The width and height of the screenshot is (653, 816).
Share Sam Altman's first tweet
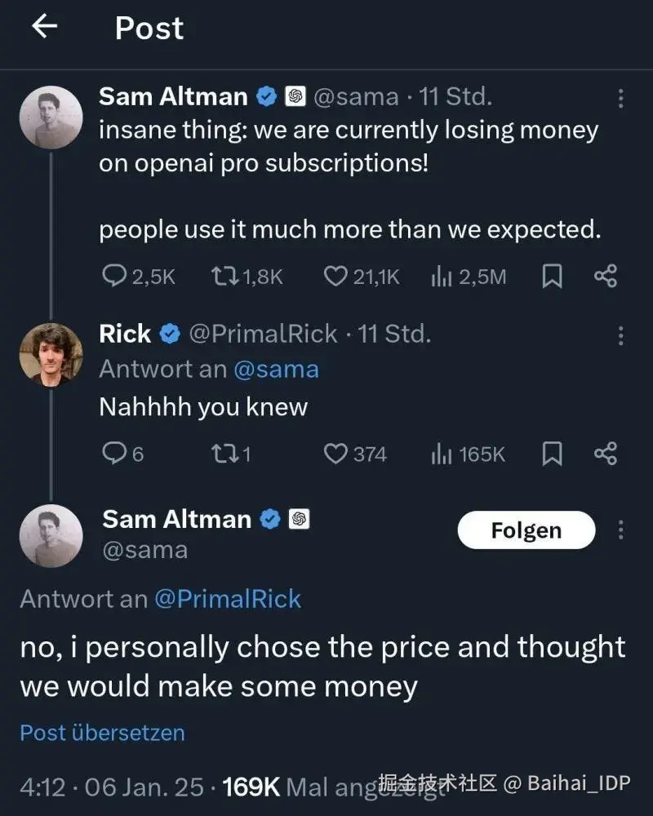coord(605,277)
